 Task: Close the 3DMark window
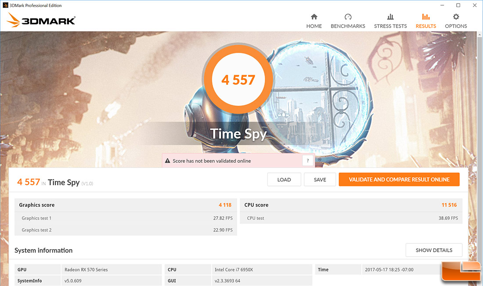[475, 5]
